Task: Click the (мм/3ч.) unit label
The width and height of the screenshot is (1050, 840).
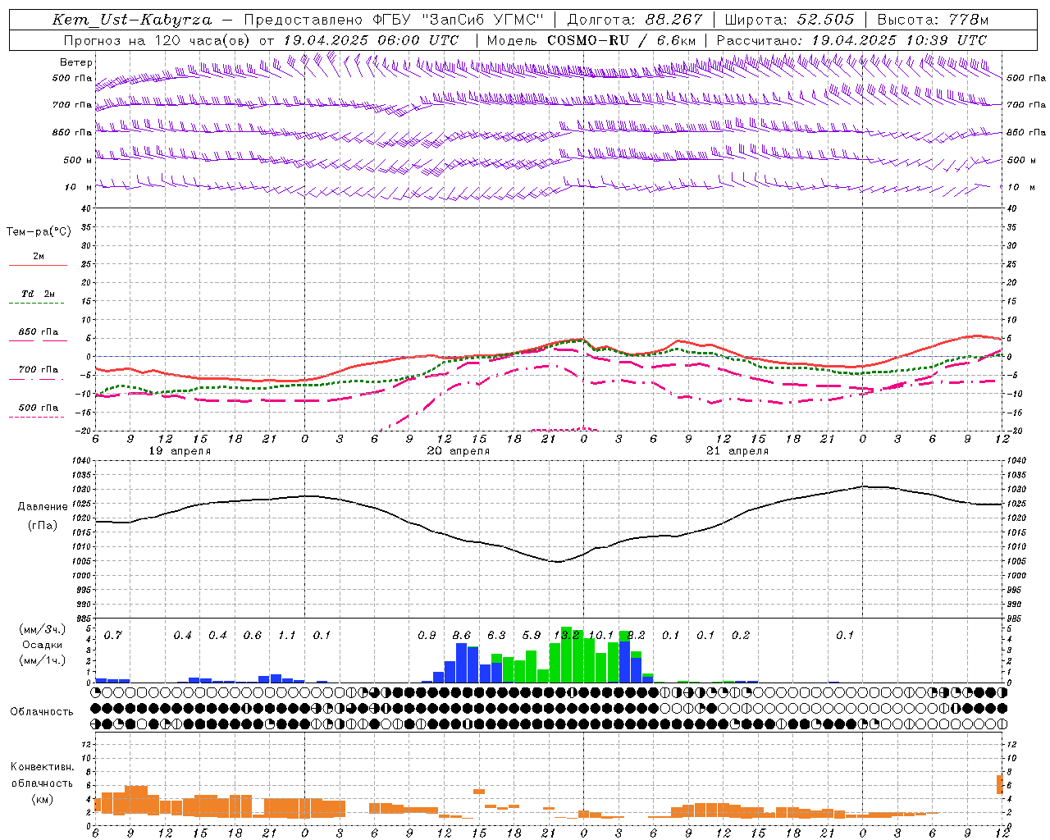Action: 42,629
